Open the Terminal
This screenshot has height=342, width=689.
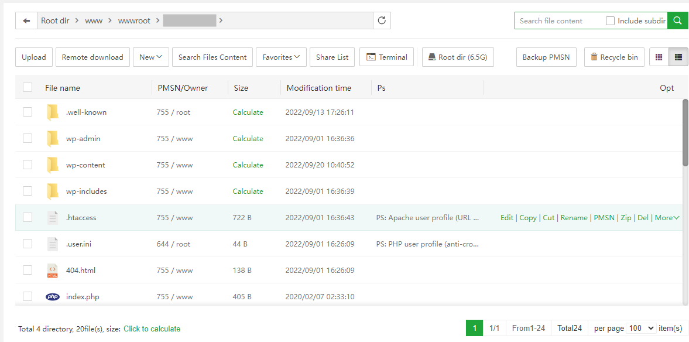tap(386, 57)
